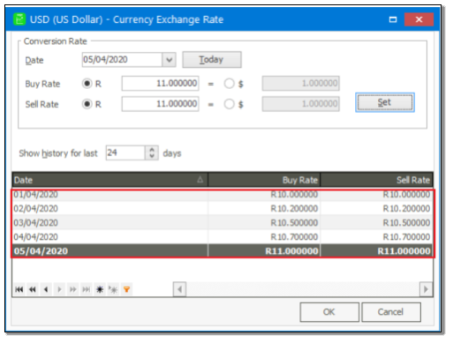
Task: Jump to next page of records
Action: [72, 289]
